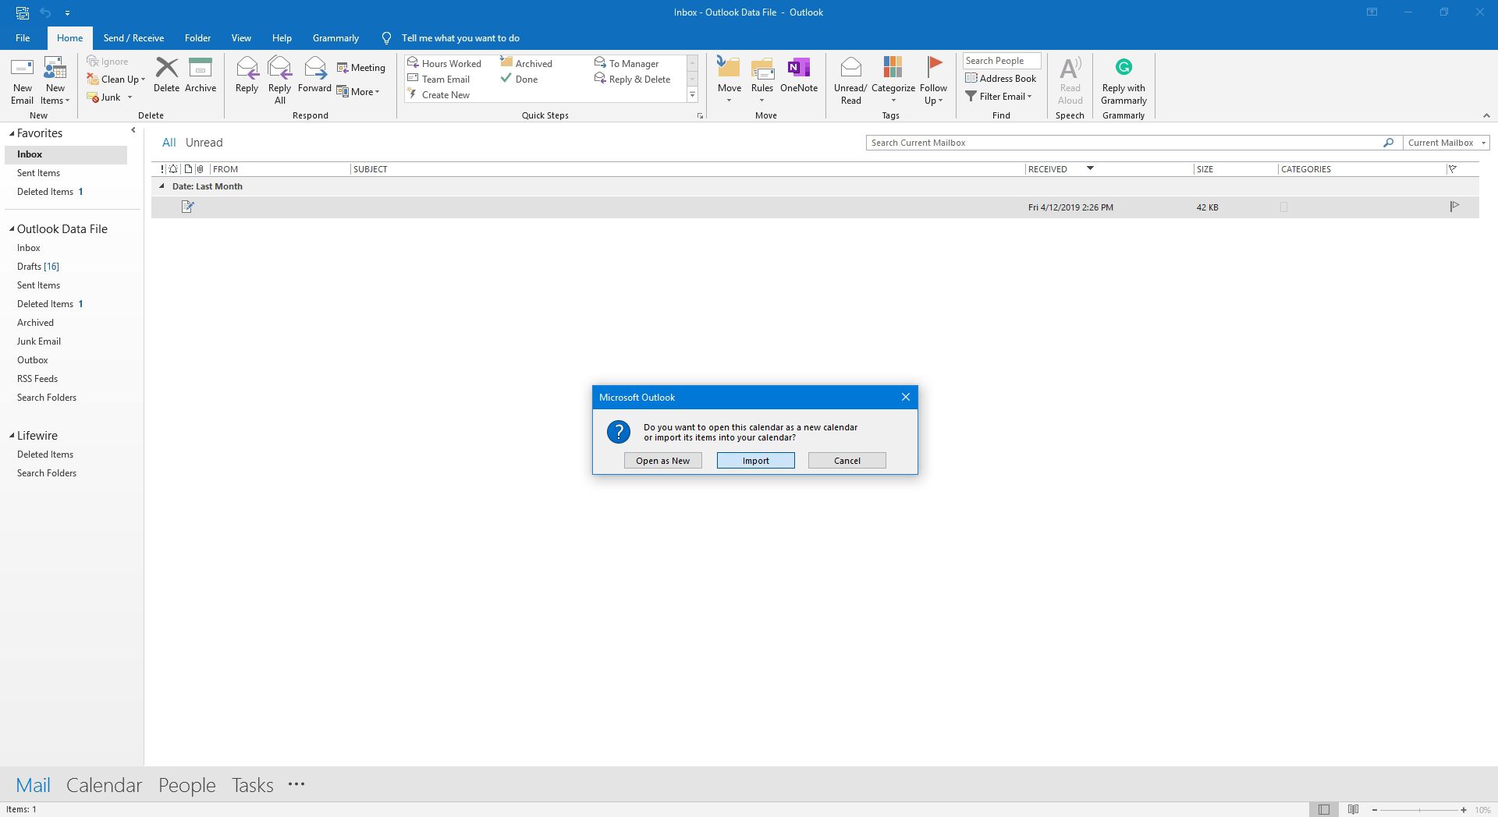
Task: Click the Meeting reply icon
Action: pos(360,68)
